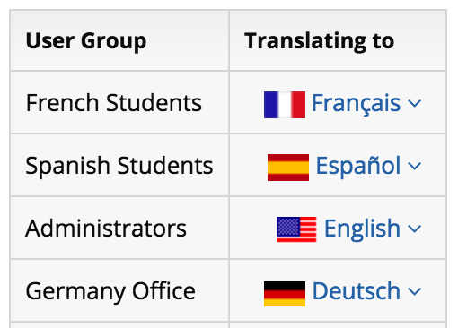Select the Germany Office group name
This screenshot has width=458, height=328.
tap(110, 291)
